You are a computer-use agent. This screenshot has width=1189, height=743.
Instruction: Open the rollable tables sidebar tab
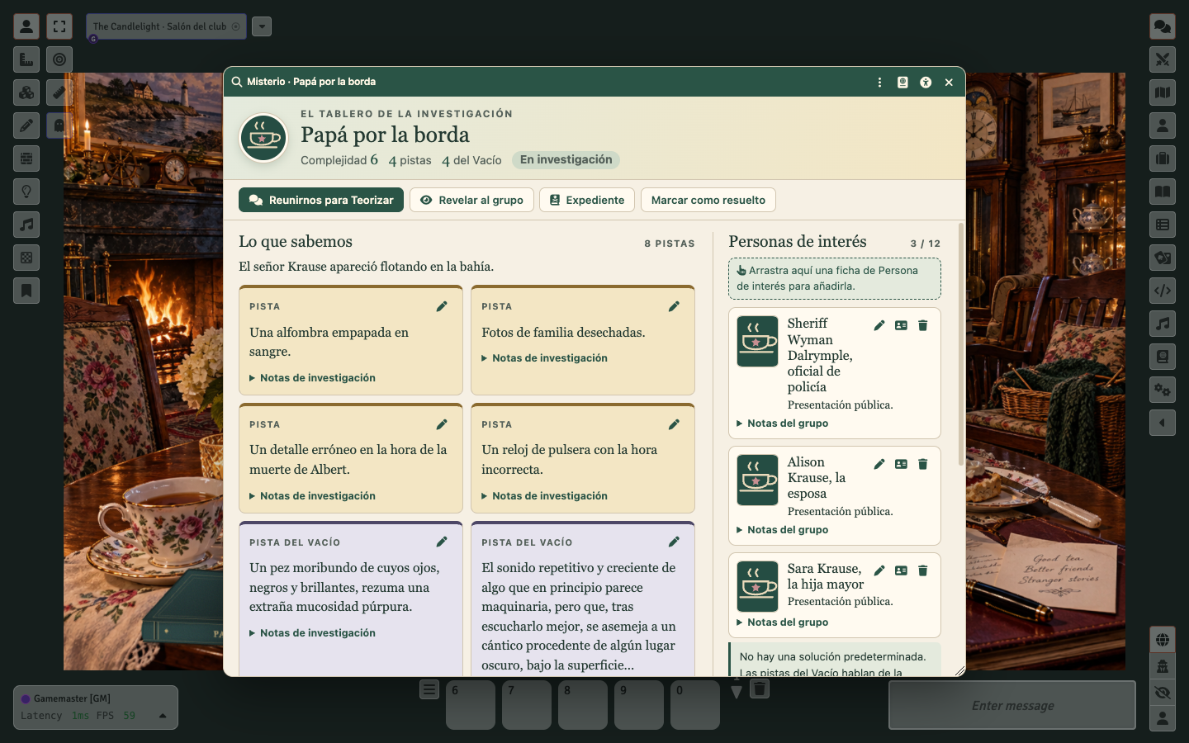(x=1163, y=225)
